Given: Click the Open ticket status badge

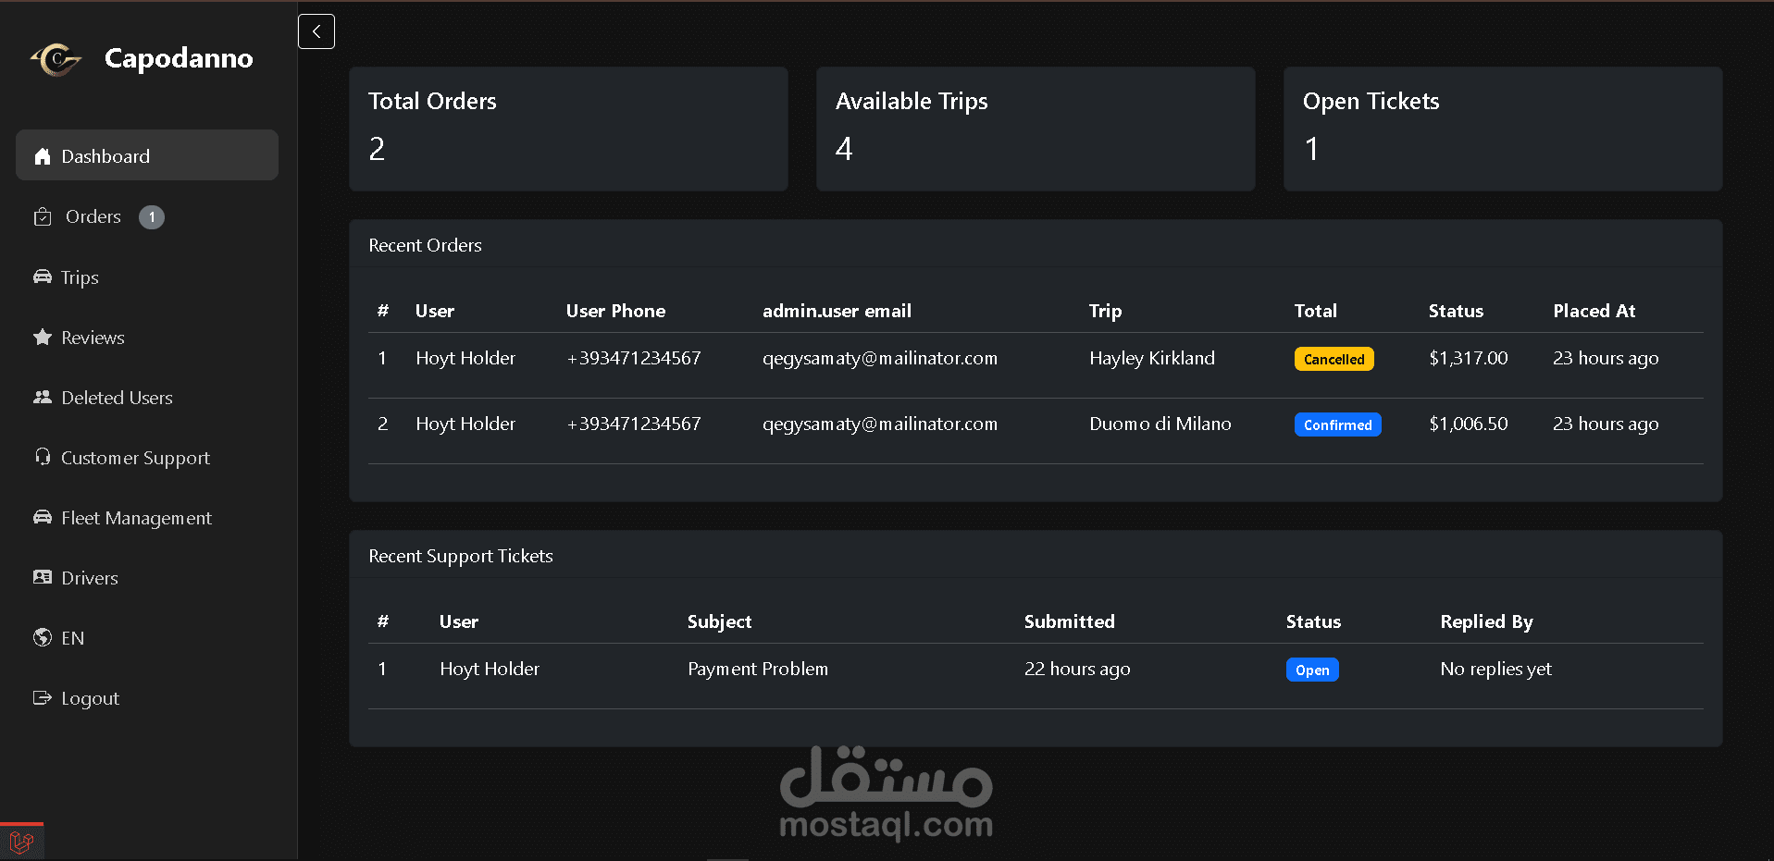Looking at the screenshot, I should click(1312, 670).
